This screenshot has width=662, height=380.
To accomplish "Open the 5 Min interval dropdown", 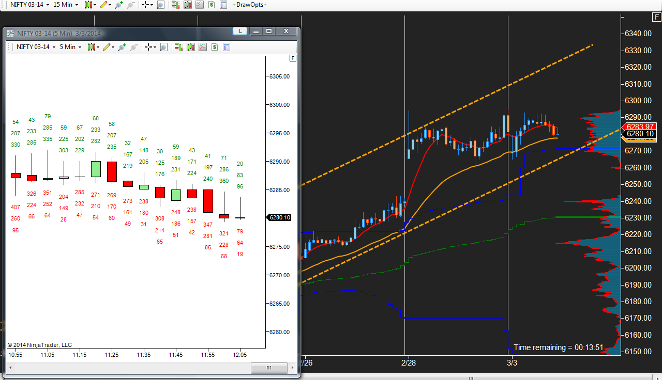I will click(69, 47).
